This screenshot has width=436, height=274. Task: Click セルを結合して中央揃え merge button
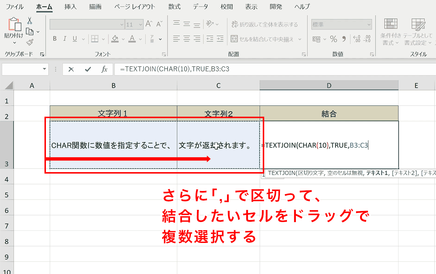click(262, 39)
